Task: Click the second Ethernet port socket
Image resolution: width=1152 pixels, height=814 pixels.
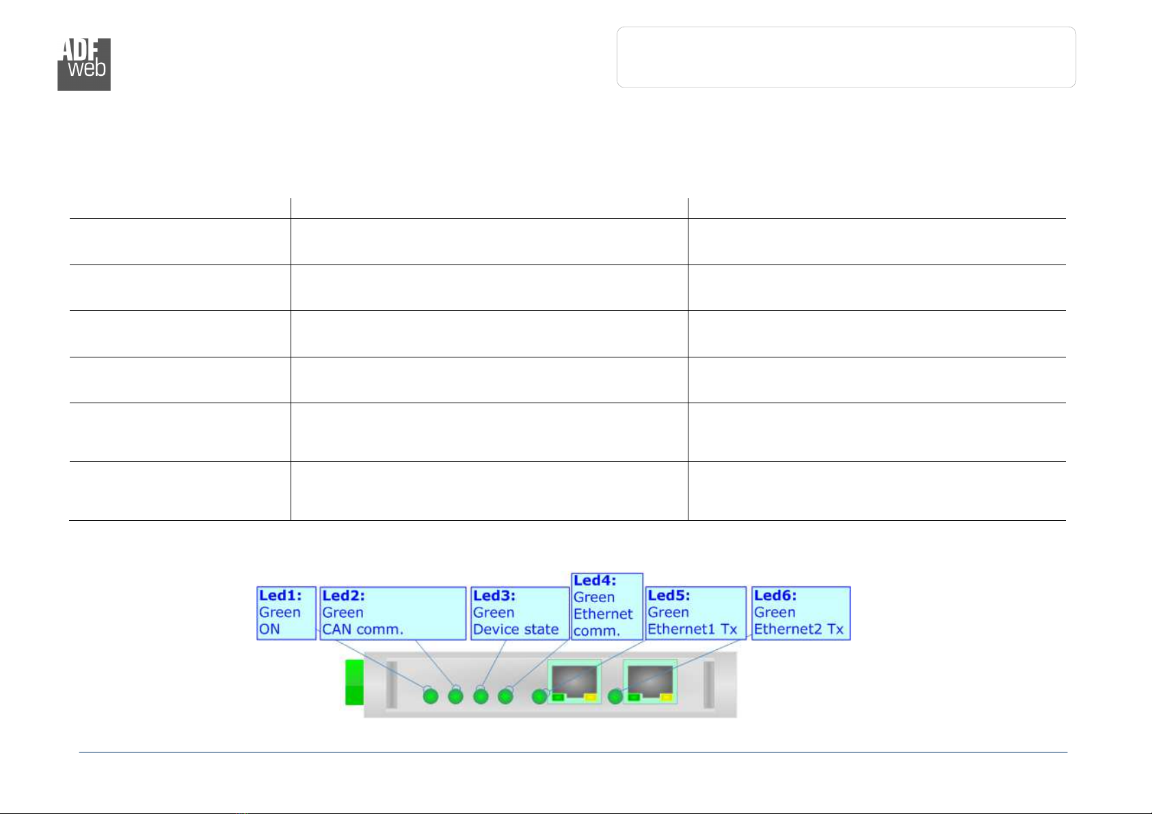Action: (x=650, y=681)
